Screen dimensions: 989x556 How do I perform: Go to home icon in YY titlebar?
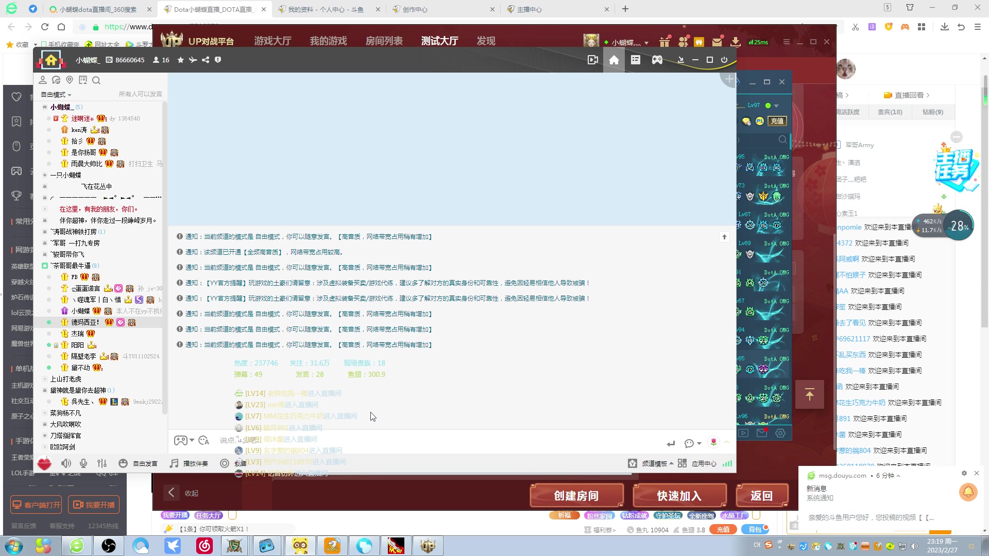614,60
